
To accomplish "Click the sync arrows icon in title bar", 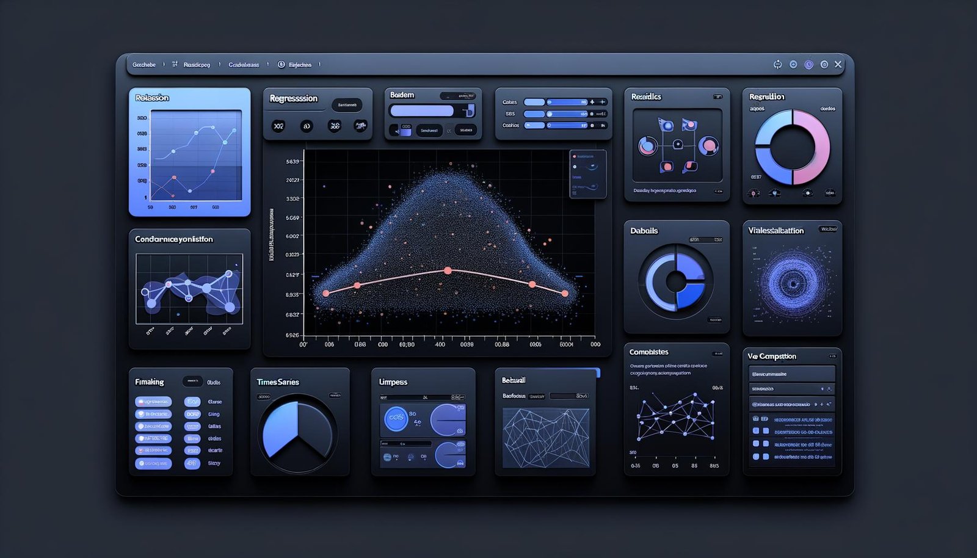I will tap(777, 65).
